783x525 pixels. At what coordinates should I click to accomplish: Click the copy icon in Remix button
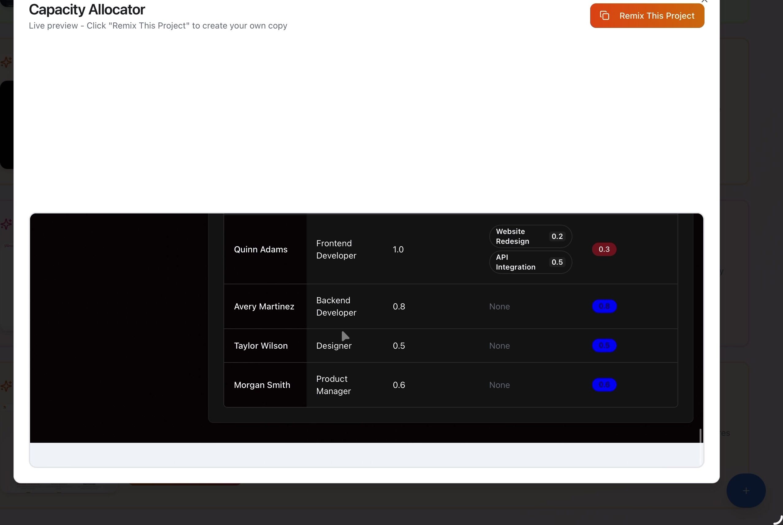click(x=604, y=16)
